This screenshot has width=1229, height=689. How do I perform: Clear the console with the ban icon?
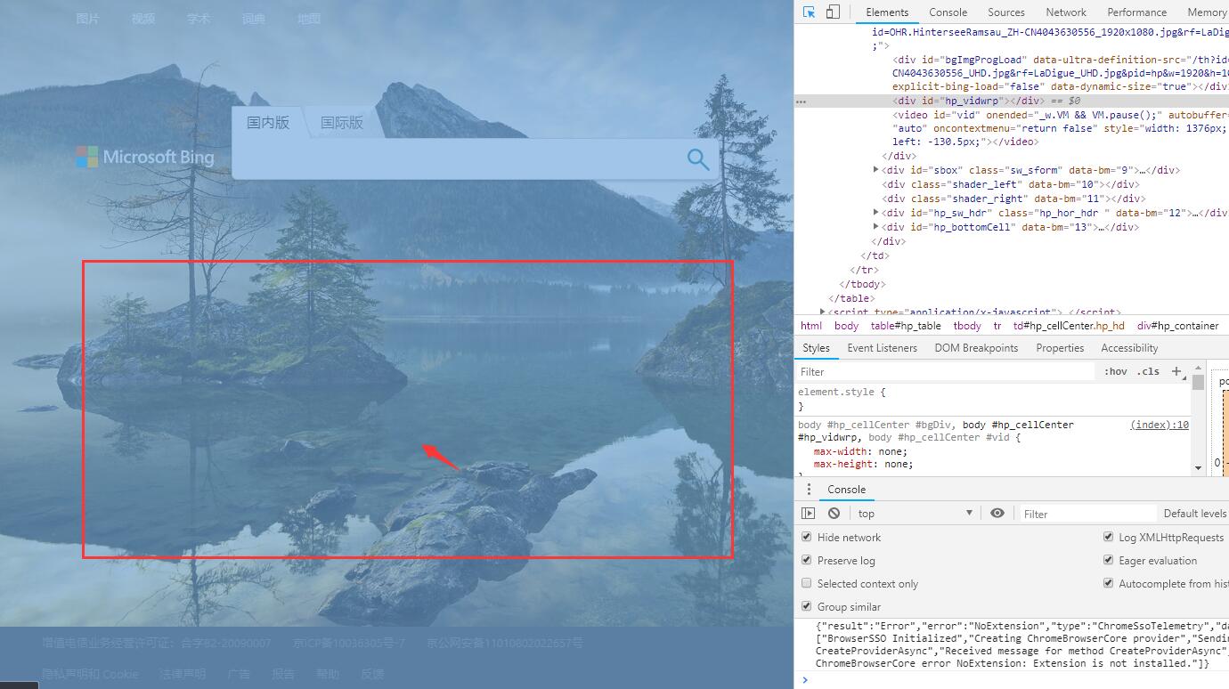[x=834, y=514]
